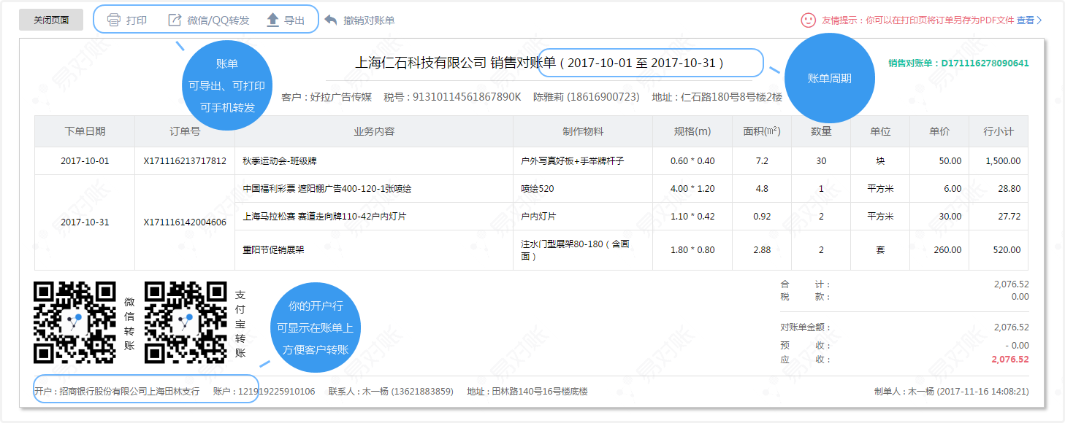The width and height of the screenshot is (1065, 423).
Task: Select order number X171116213717812
Action: click(x=185, y=161)
